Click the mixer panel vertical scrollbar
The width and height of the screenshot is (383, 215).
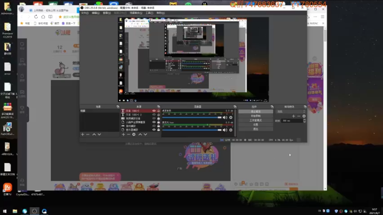235,123
